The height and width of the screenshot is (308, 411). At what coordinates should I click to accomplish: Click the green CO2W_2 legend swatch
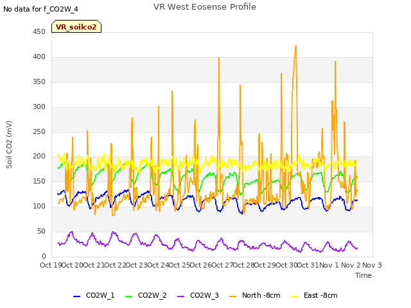128,296
